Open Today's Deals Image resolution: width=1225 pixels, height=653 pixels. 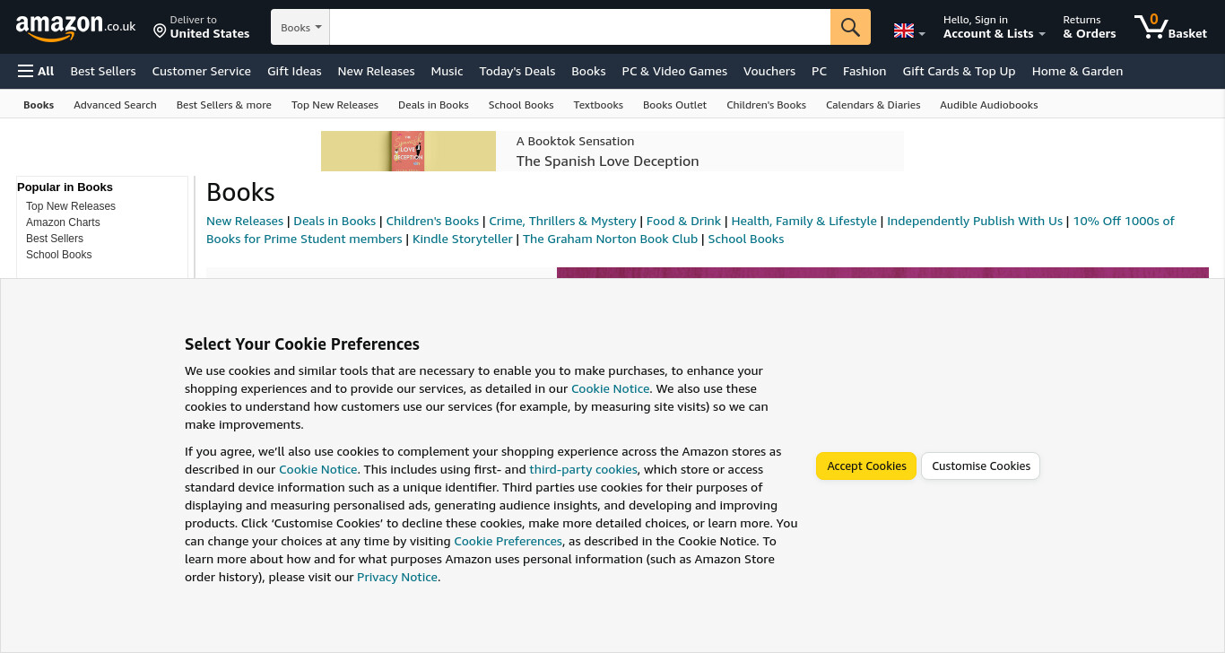[517, 71]
